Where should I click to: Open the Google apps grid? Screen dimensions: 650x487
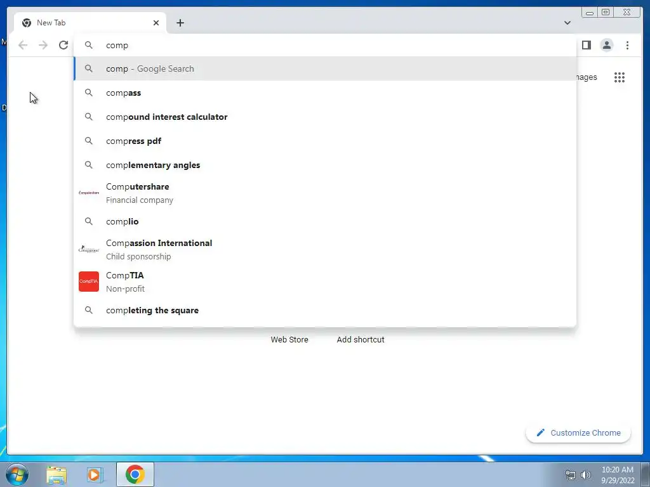620,77
